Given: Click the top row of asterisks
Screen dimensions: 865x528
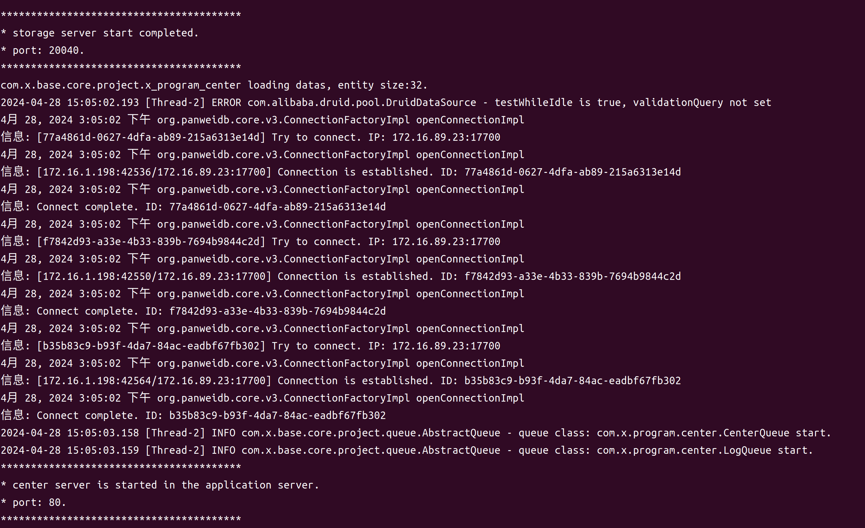Looking at the screenshot, I should [x=121, y=15].
